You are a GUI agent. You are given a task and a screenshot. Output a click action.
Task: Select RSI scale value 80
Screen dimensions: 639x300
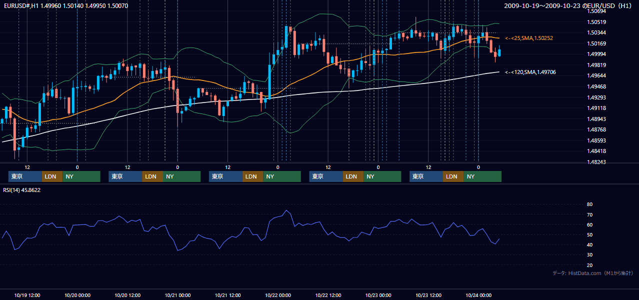590,204
